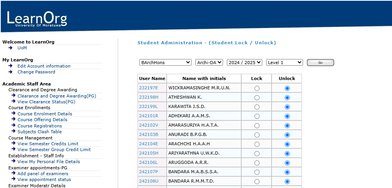Click the arrow icon beside Edit Account information

click(x=10, y=66)
